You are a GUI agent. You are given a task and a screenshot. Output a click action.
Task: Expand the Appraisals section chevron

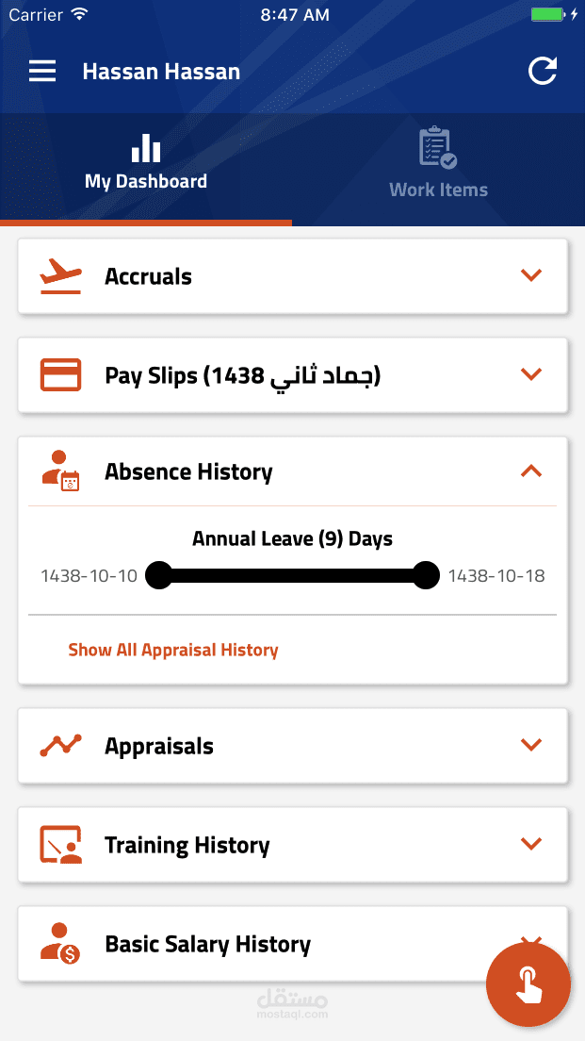pyautogui.click(x=531, y=745)
